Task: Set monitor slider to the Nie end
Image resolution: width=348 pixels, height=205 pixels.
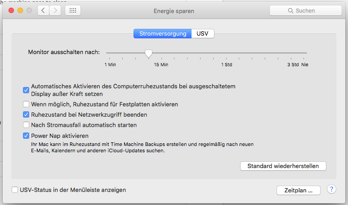Action: tap(306, 53)
